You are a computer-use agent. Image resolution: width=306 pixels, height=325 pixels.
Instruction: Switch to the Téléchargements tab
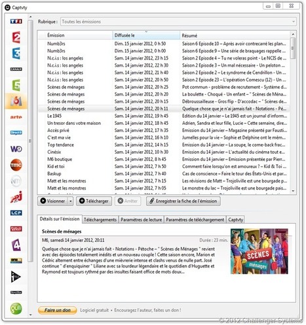pyautogui.click(x=100, y=220)
